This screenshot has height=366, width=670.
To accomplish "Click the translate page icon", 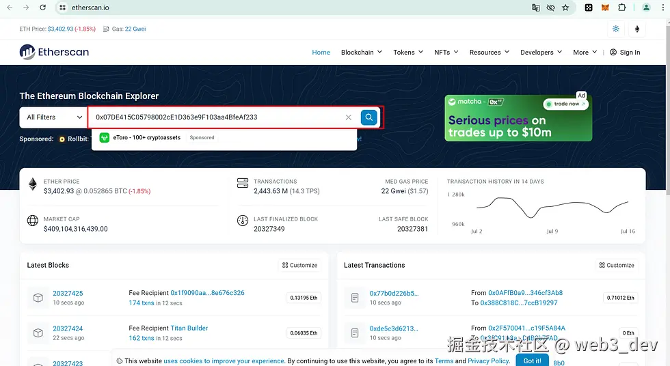I will pyautogui.click(x=536, y=8).
